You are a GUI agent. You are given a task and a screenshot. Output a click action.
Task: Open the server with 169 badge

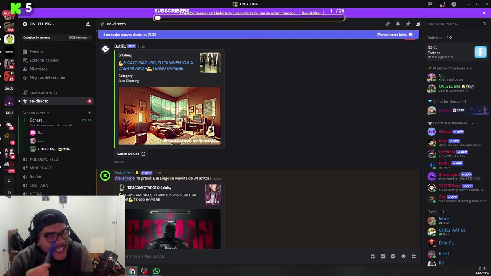9,167
